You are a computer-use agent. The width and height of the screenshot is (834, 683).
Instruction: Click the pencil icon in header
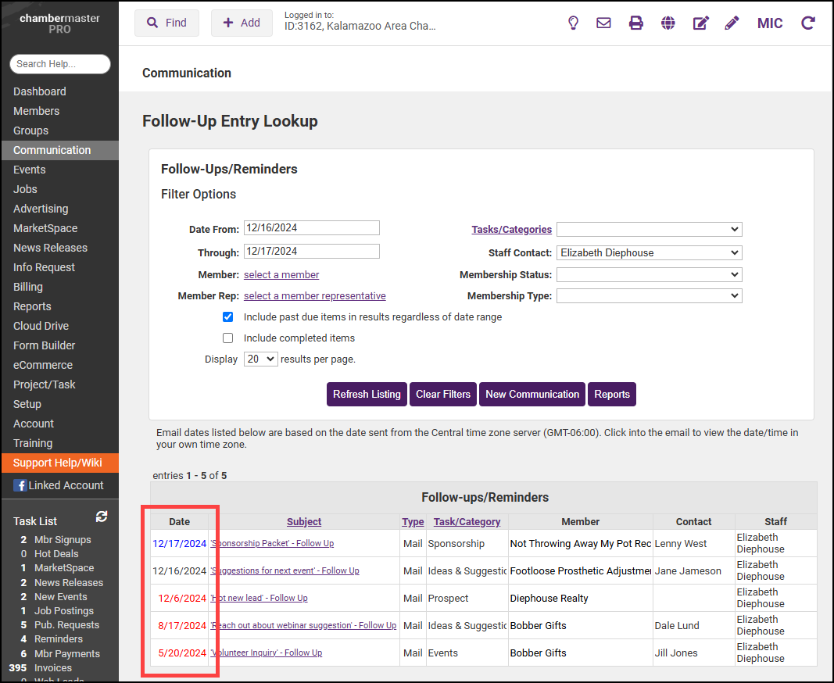click(732, 23)
